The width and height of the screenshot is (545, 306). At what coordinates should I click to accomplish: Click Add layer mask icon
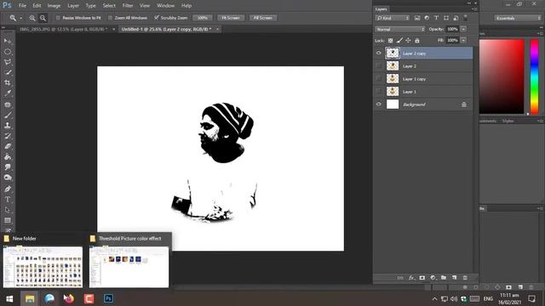422,278
